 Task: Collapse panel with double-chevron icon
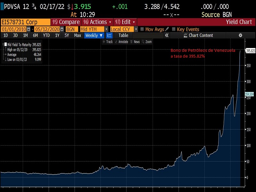point(166,36)
